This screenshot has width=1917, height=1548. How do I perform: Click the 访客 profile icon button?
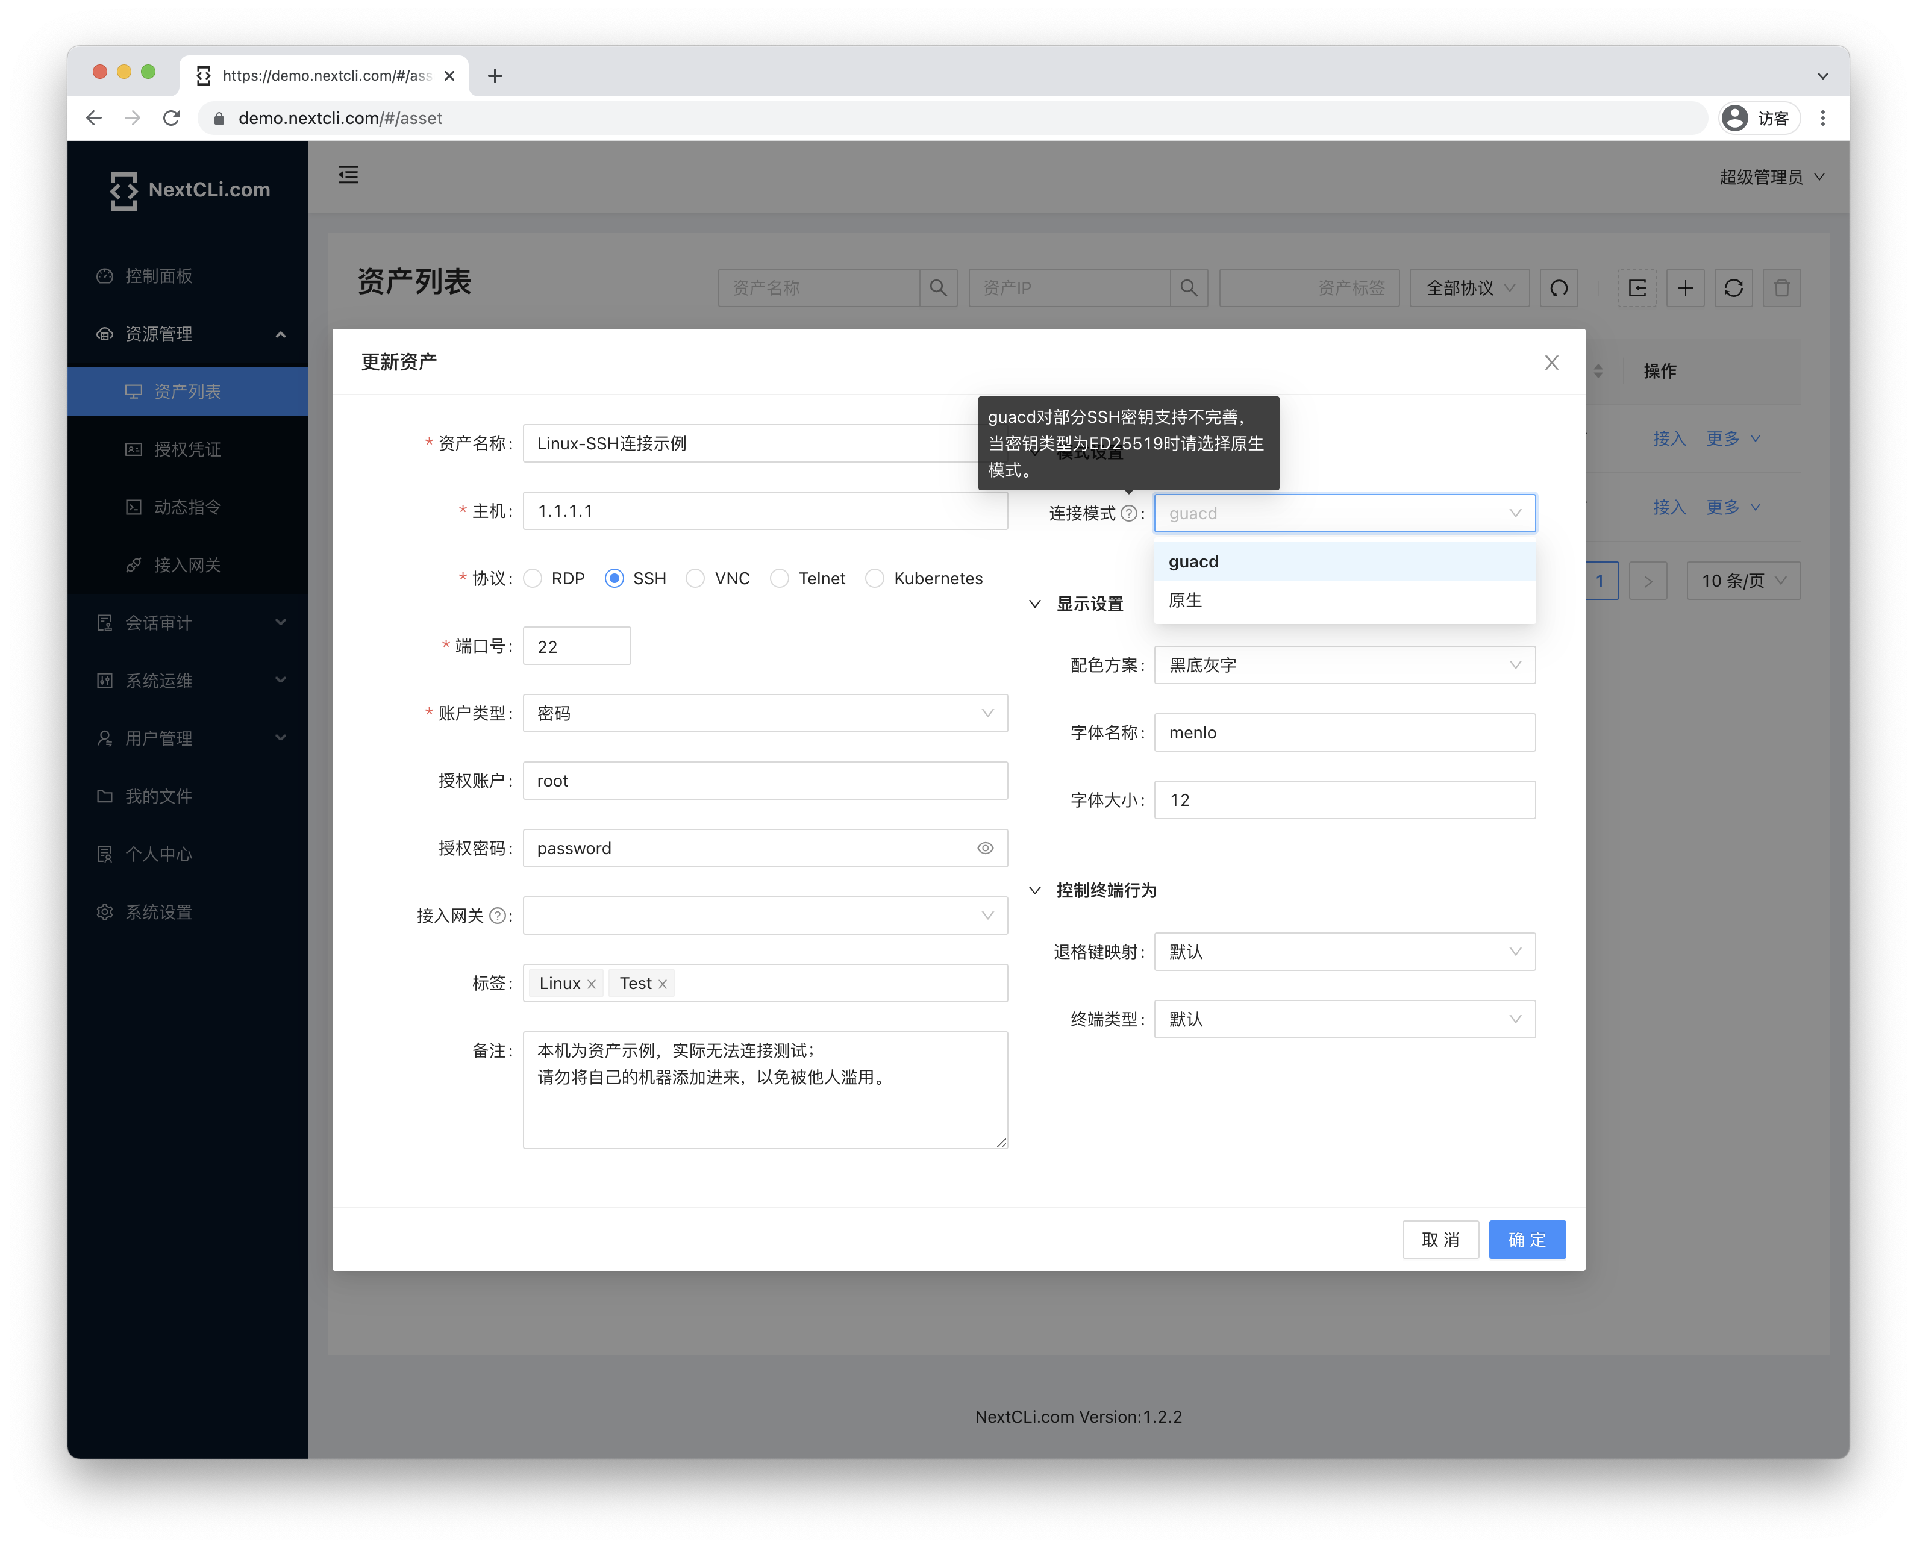(1757, 117)
